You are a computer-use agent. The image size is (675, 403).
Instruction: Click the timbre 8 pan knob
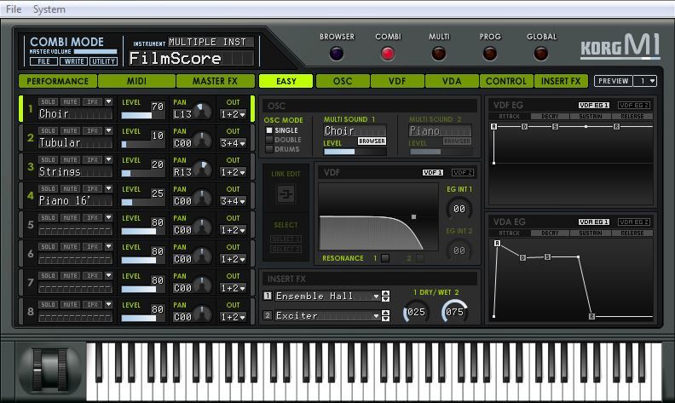point(203,314)
